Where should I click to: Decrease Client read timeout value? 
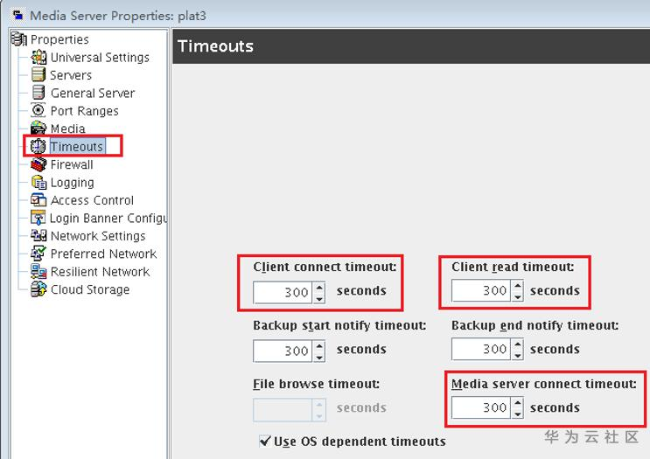click(x=517, y=296)
